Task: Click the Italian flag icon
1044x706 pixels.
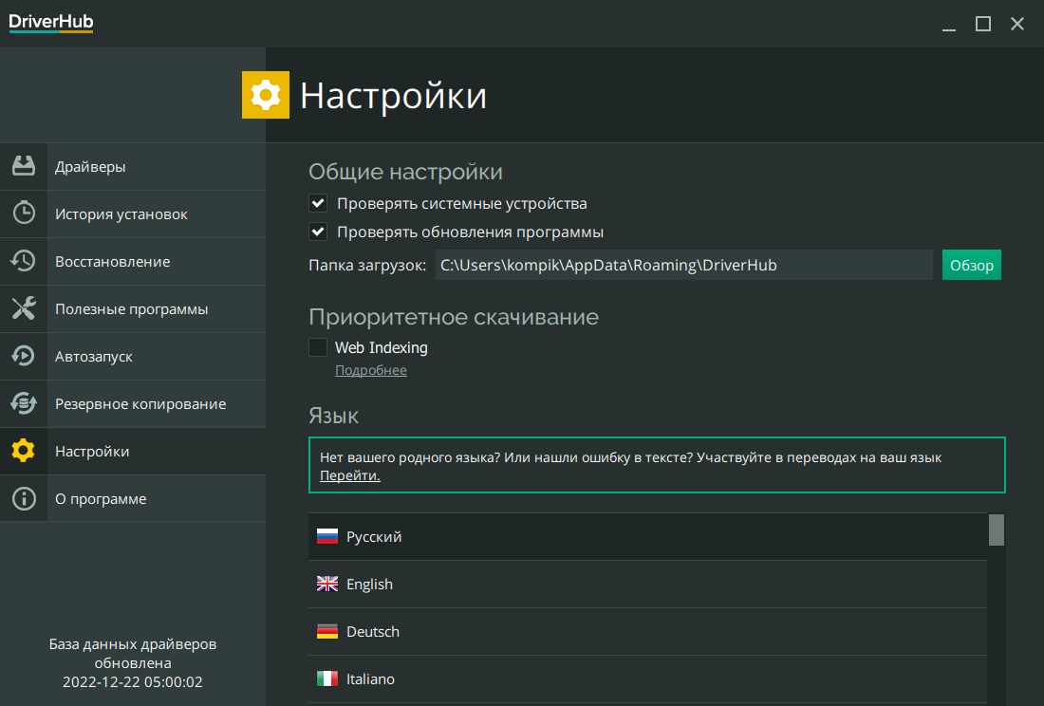Action: pyautogui.click(x=326, y=678)
